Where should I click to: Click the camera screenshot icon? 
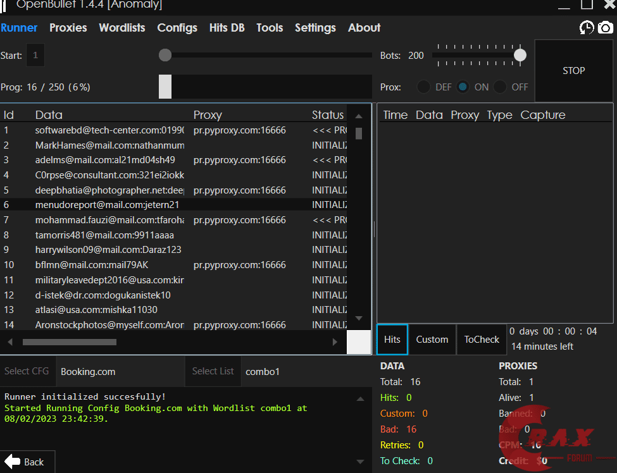pyautogui.click(x=606, y=28)
